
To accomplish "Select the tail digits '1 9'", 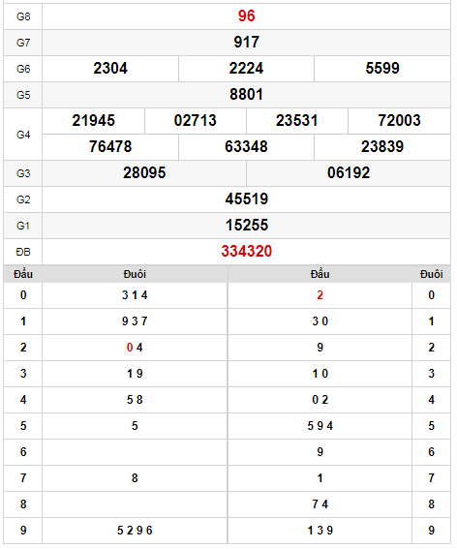I will (135, 374).
